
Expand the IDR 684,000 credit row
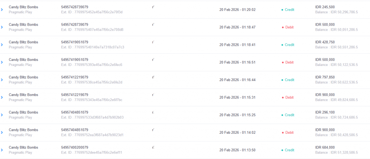click(2, 150)
